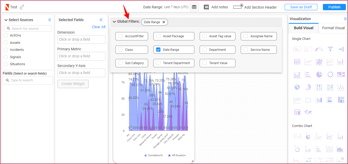Select the Total 123 number card visual

(x=297, y=50)
